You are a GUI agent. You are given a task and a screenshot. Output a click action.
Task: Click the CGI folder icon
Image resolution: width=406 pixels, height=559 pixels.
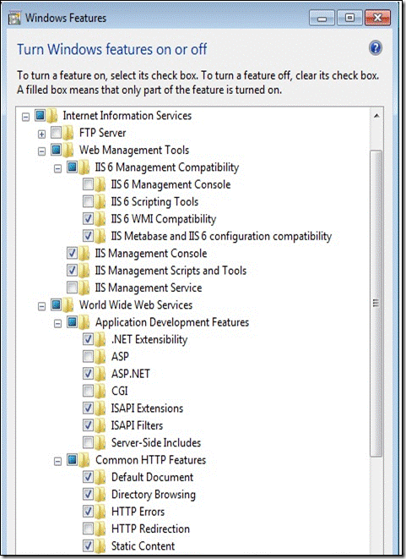point(100,391)
